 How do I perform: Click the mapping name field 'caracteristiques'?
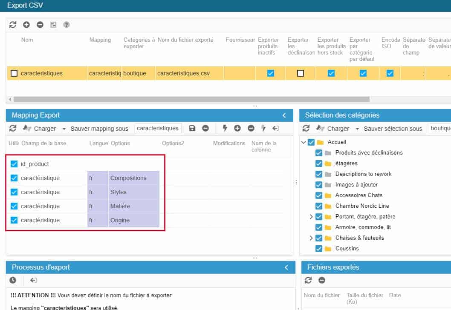[x=158, y=128]
